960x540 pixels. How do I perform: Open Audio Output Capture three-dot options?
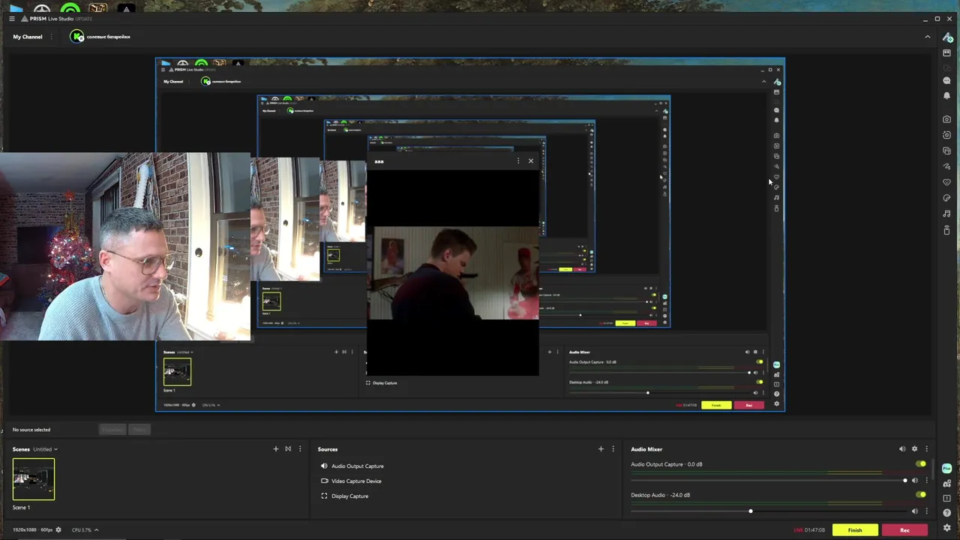click(926, 480)
